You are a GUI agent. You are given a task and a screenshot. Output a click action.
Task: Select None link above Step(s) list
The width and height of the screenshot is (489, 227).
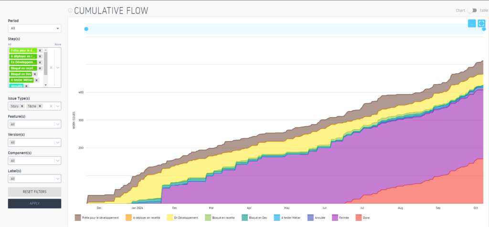coord(58,44)
